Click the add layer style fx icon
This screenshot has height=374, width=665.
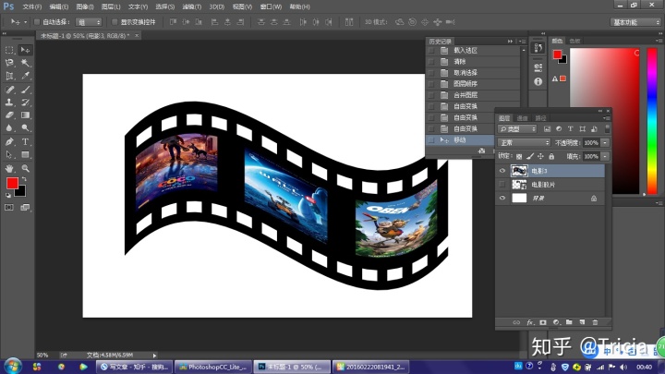point(530,322)
